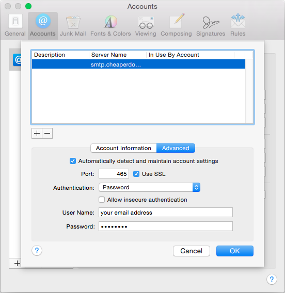Add a new SMTP server with plus button
The image size is (285, 293).
point(37,133)
